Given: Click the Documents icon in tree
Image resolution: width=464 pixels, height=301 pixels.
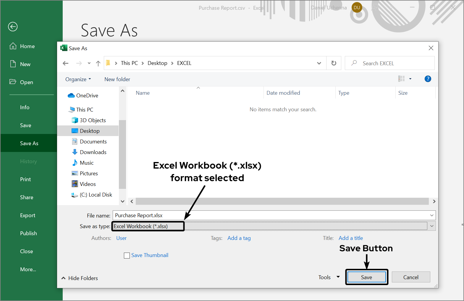Looking at the screenshot, I should point(75,141).
